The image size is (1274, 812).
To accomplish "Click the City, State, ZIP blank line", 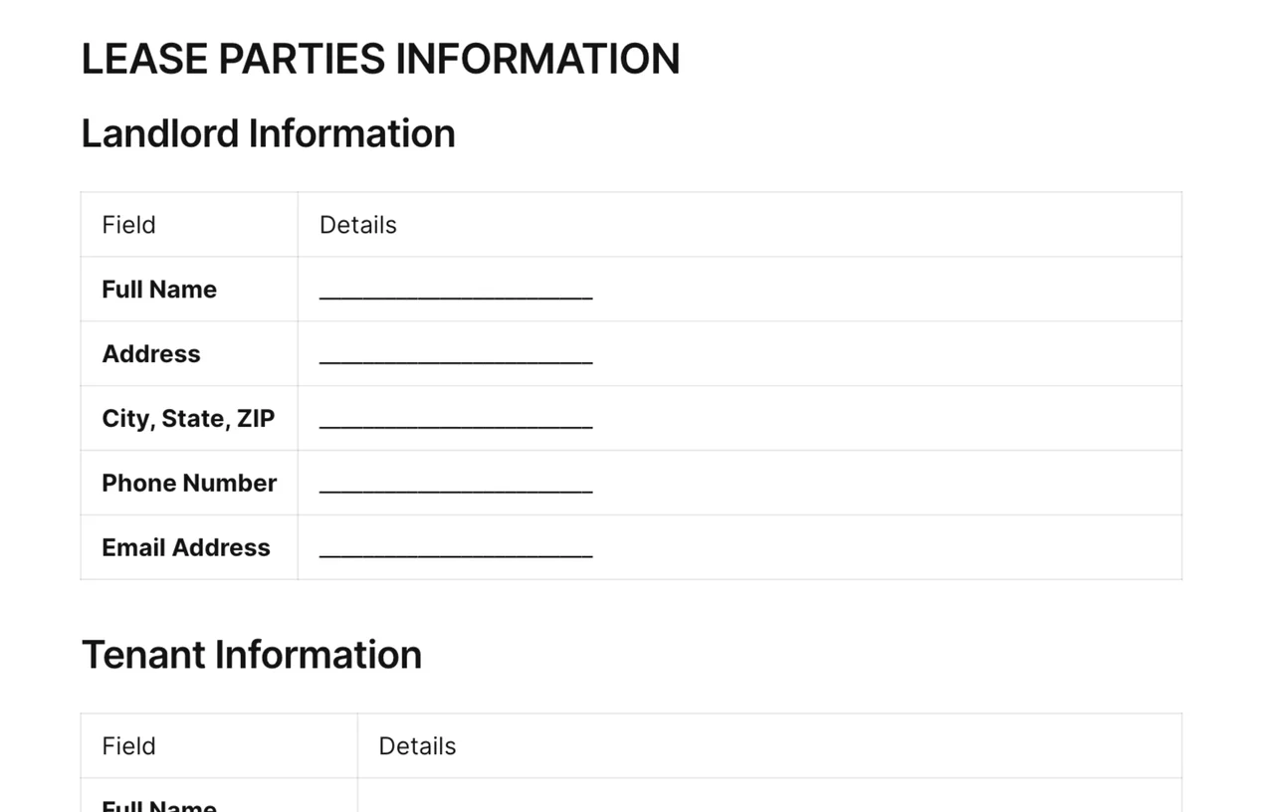I will (x=456, y=419).
